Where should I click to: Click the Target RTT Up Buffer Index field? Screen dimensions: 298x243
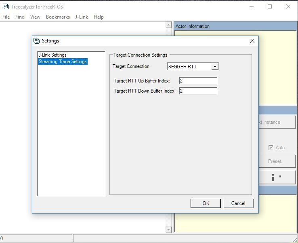click(x=198, y=81)
